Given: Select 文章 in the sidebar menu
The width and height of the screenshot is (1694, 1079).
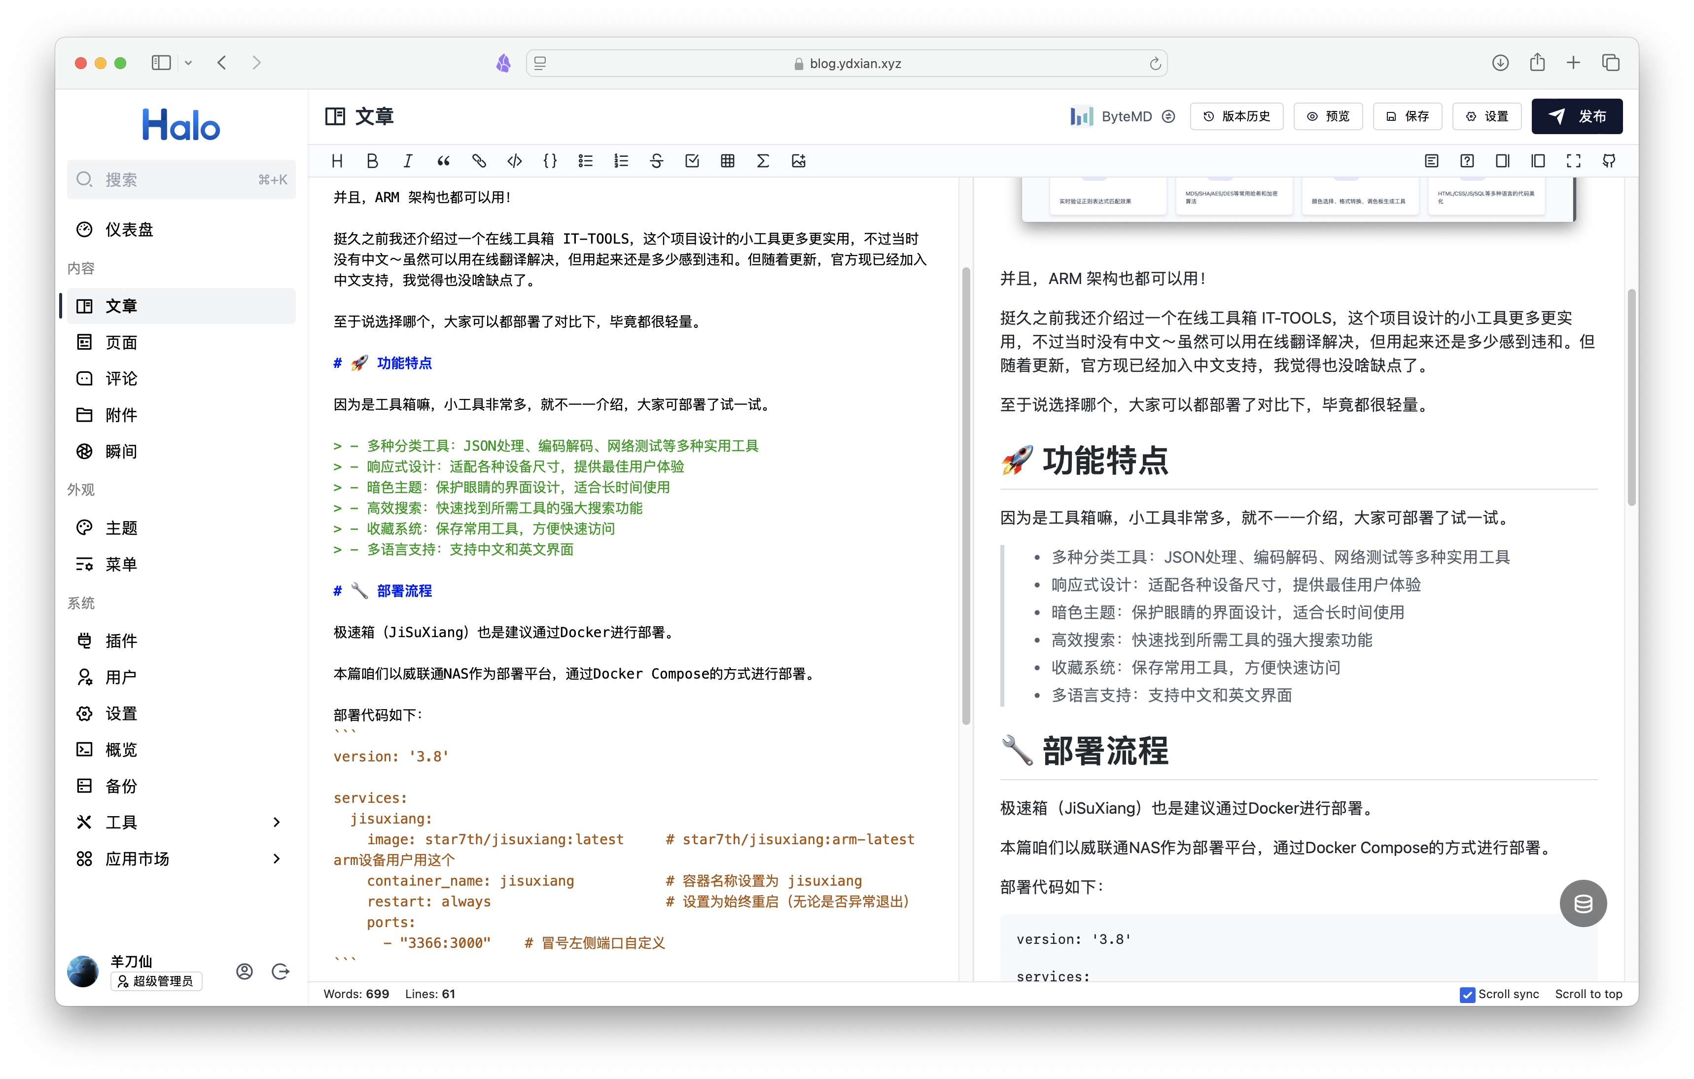Looking at the screenshot, I should click(x=181, y=306).
